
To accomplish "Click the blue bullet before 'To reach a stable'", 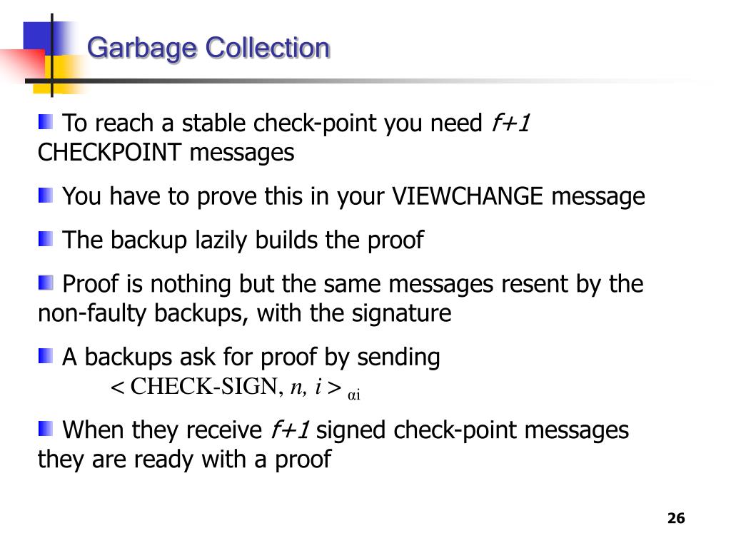I will pyautogui.click(x=46, y=123).
